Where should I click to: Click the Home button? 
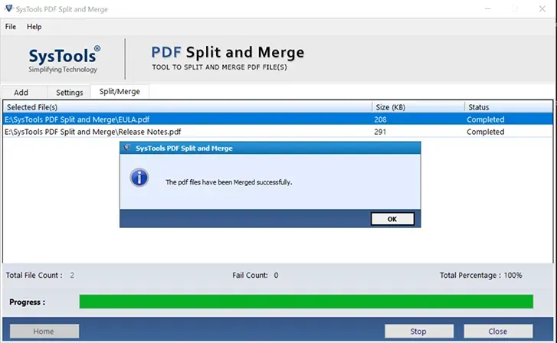pyautogui.click(x=44, y=331)
